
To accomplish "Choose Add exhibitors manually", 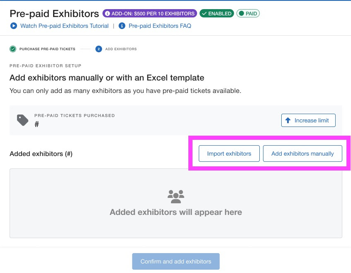I will tap(302, 154).
